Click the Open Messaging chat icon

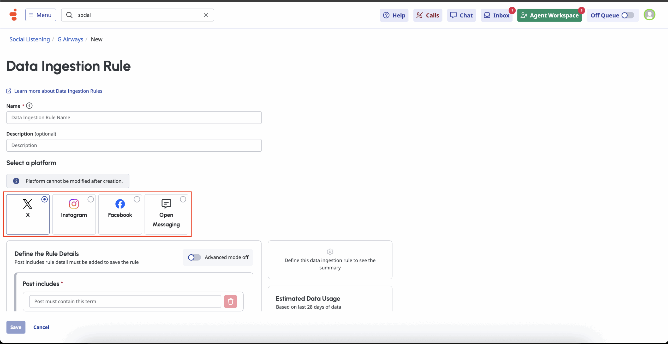tap(166, 204)
